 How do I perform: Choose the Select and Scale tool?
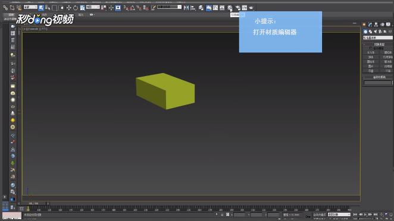pos(82,8)
